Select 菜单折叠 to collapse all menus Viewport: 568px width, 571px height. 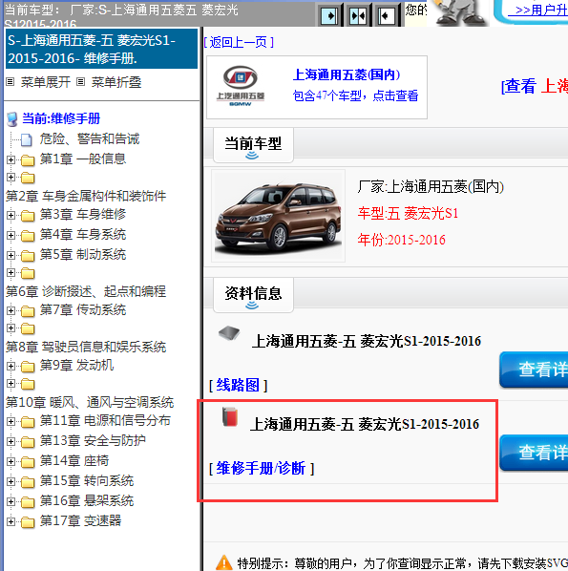click(116, 82)
